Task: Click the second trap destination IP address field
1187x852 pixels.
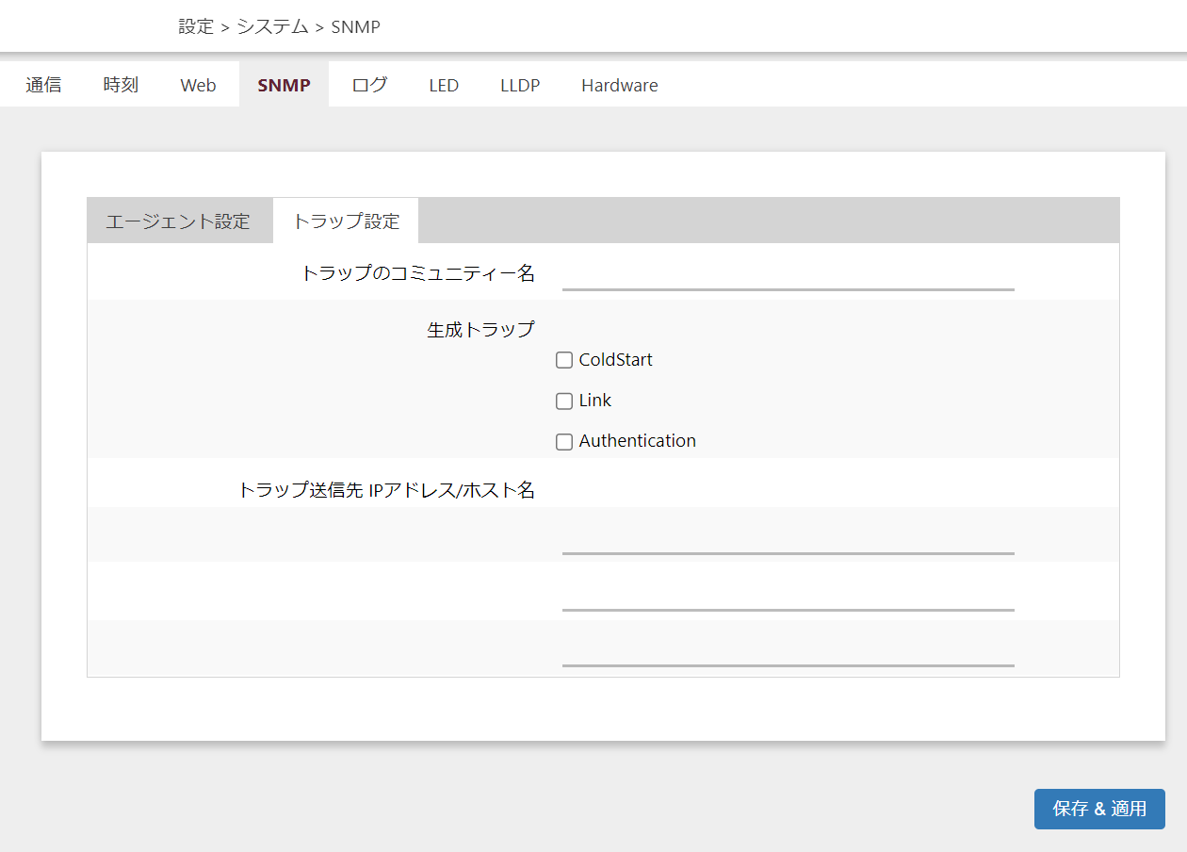Action: (x=788, y=595)
